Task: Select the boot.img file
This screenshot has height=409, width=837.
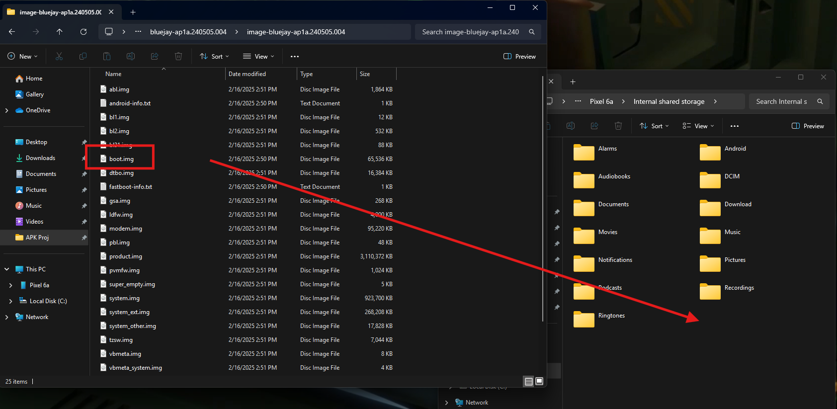Action: pos(121,159)
